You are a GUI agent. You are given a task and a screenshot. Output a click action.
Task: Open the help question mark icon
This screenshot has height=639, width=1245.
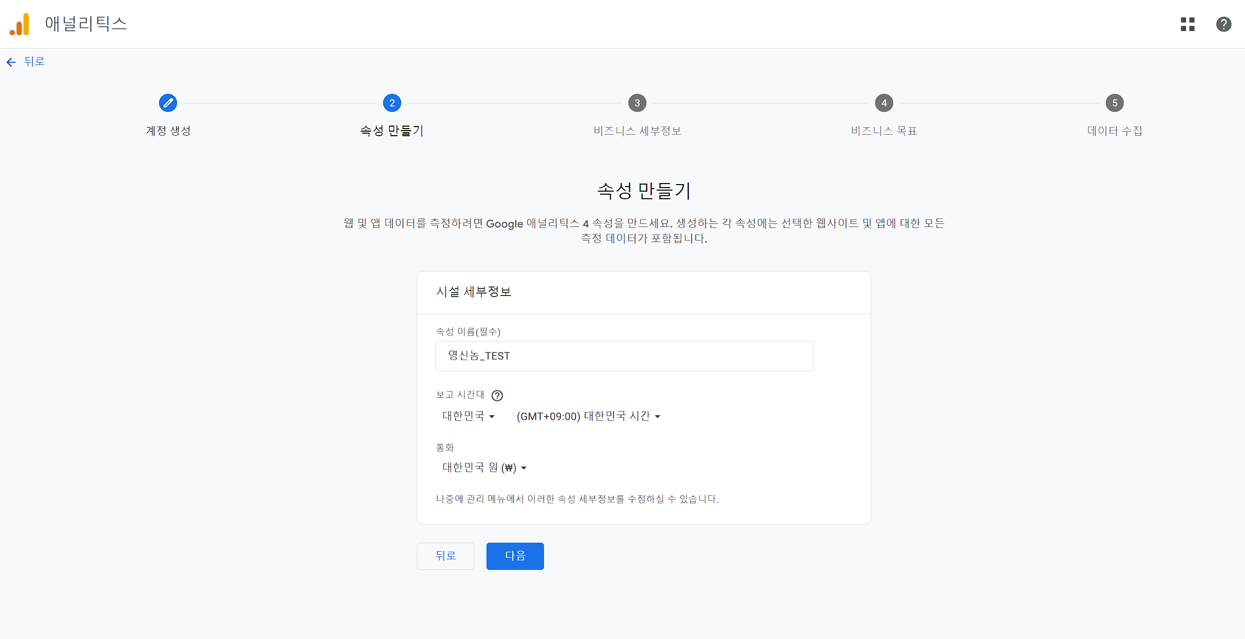[1223, 24]
